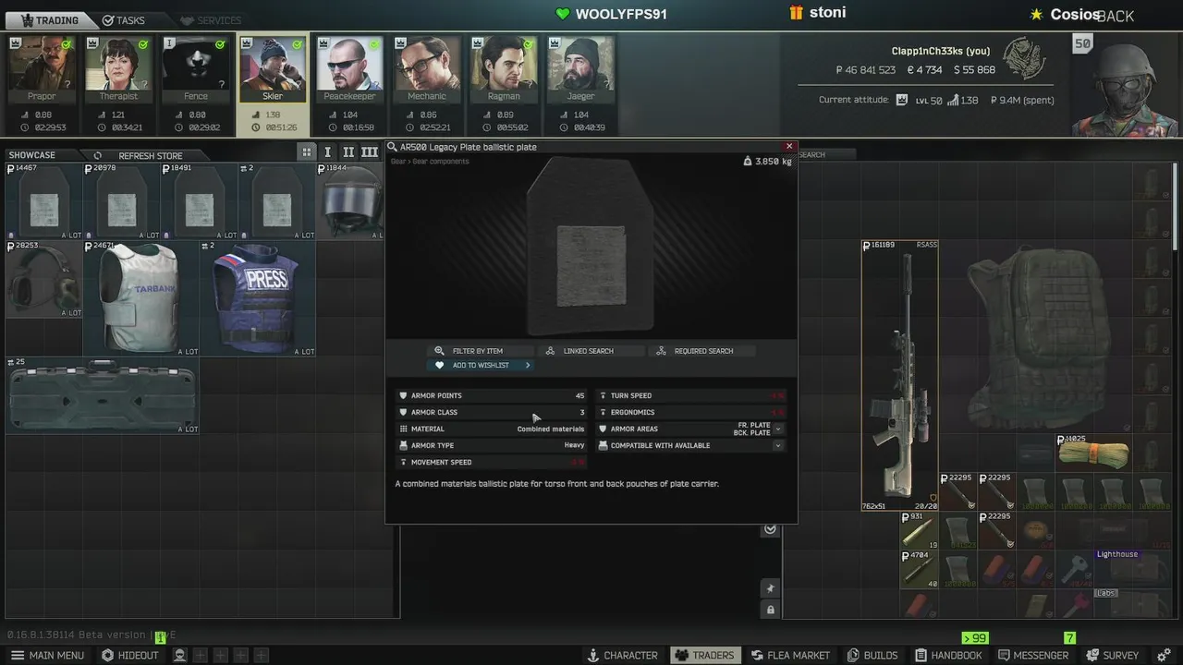Select the ammo stack priced 931

click(920, 531)
